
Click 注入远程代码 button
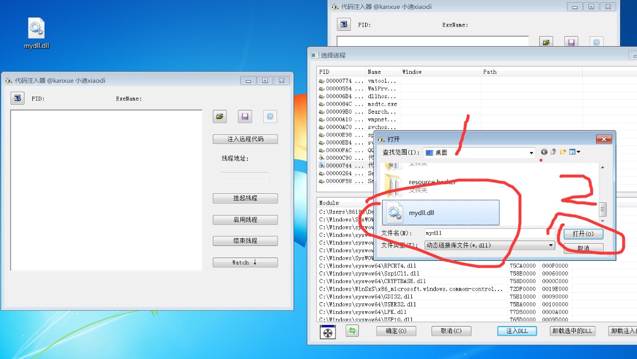pyautogui.click(x=245, y=139)
